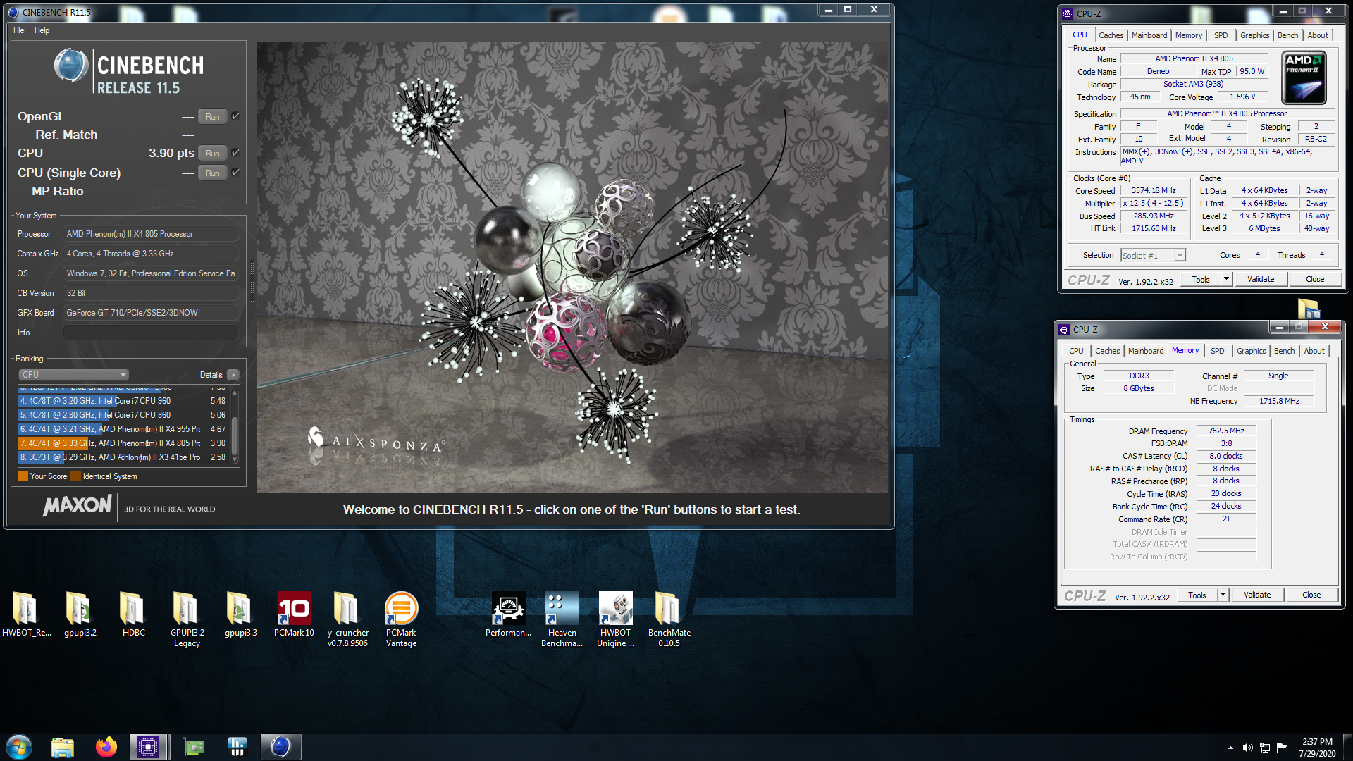Toggle the OpenGL test checkbox
Image resolution: width=1353 pixels, height=761 pixels.
point(236,116)
